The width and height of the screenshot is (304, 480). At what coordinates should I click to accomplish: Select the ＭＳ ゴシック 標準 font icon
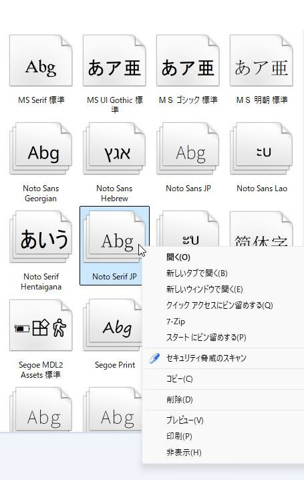click(x=188, y=60)
